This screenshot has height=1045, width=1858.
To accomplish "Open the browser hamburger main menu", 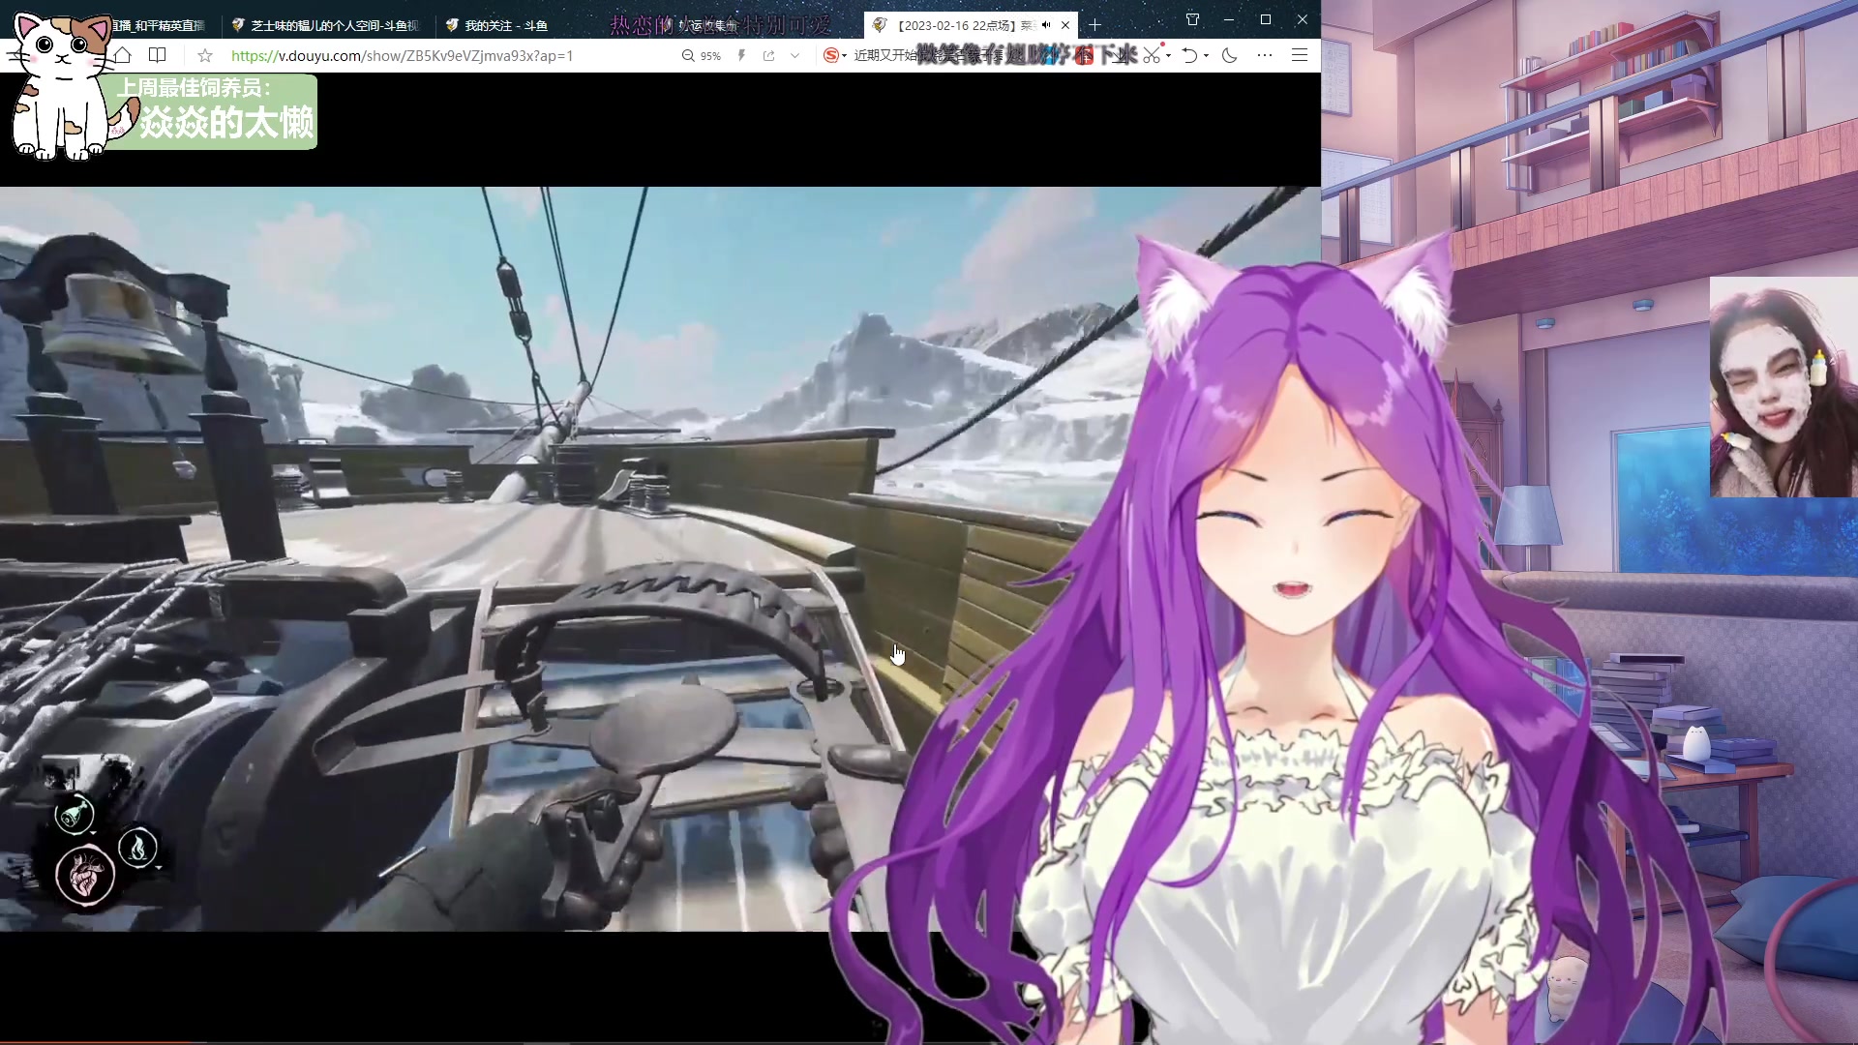I will pyautogui.click(x=1300, y=55).
